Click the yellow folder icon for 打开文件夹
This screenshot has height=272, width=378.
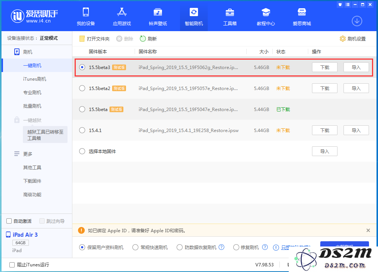82,39
